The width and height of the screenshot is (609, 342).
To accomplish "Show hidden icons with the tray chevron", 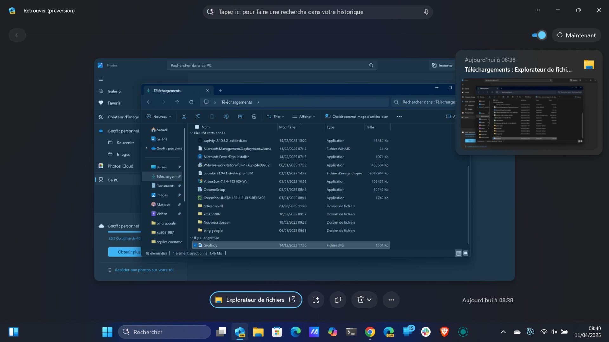I will pyautogui.click(x=503, y=332).
